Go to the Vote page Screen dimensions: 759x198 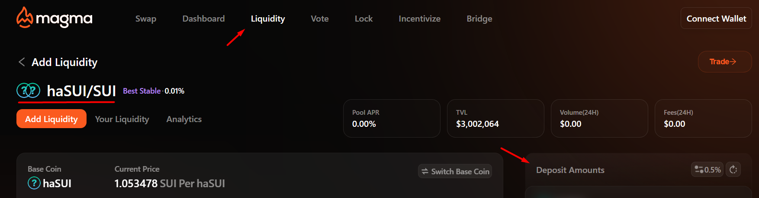click(x=320, y=19)
